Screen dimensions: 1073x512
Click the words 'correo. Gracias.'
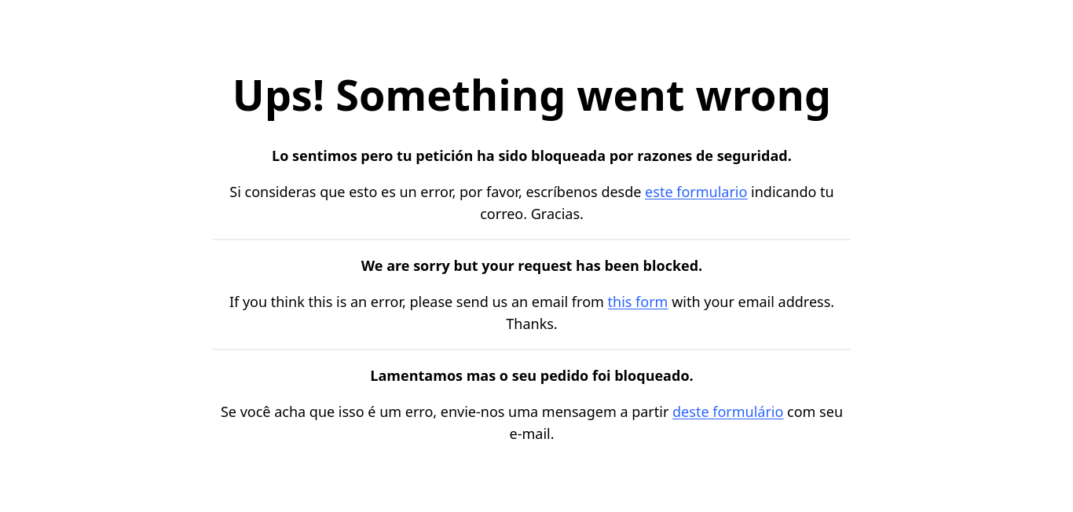click(532, 214)
